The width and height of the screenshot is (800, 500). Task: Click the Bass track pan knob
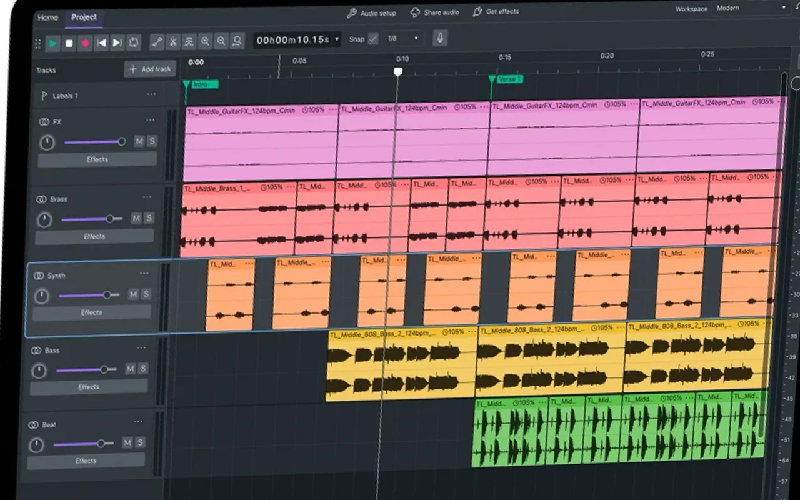(39, 371)
